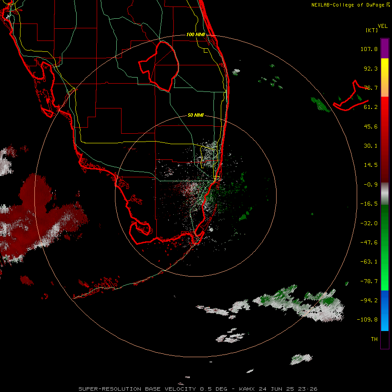Viewport: 392px width, 392px height.
Task: Select the -78.7 legend value
Action: pos(369,281)
